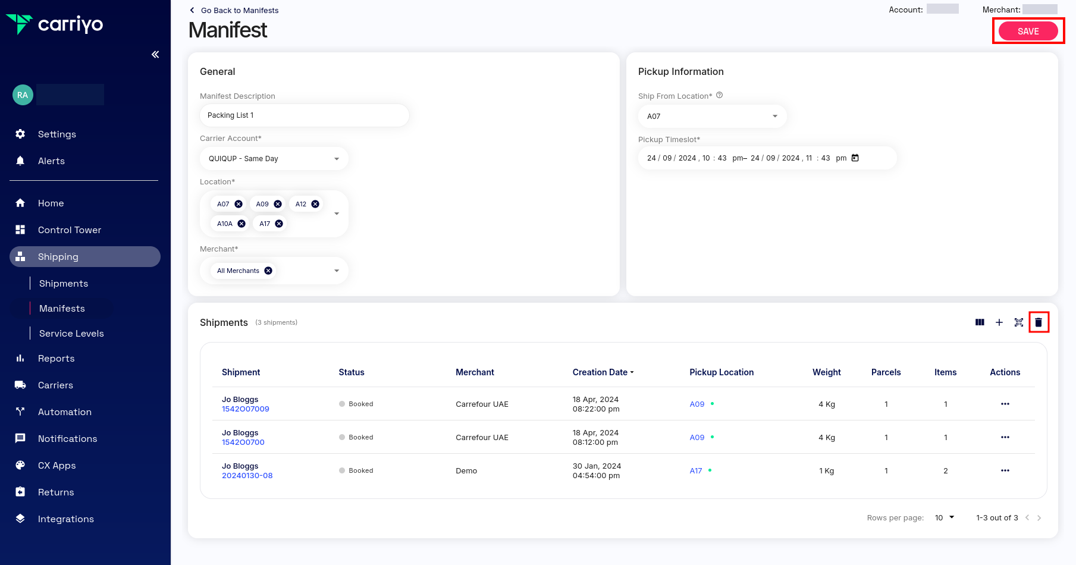
Task: Open Manifests in the sidebar
Action: pyautogui.click(x=62, y=309)
